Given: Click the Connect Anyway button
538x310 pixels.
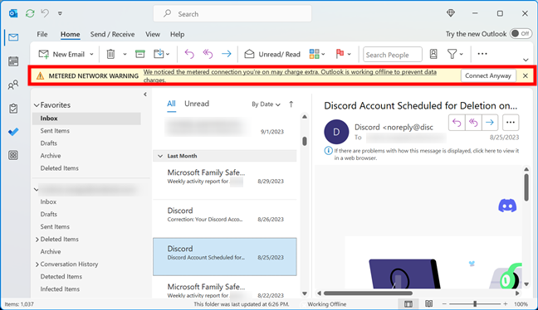Looking at the screenshot, I should coord(488,75).
